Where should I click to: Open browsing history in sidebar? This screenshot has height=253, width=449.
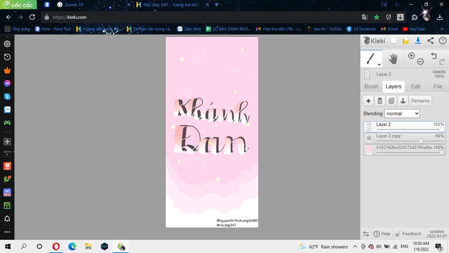[7, 57]
